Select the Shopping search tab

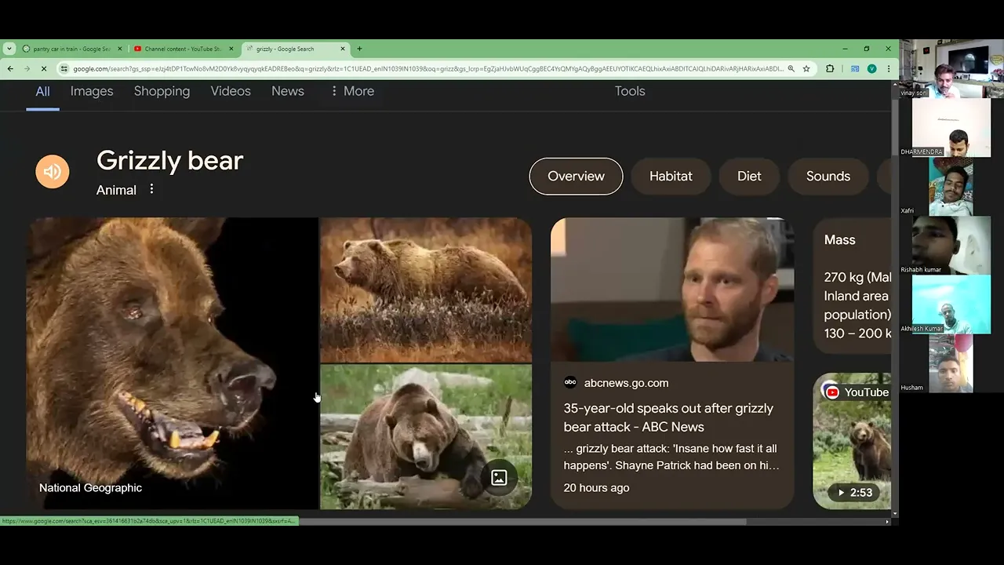click(x=162, y=91)
